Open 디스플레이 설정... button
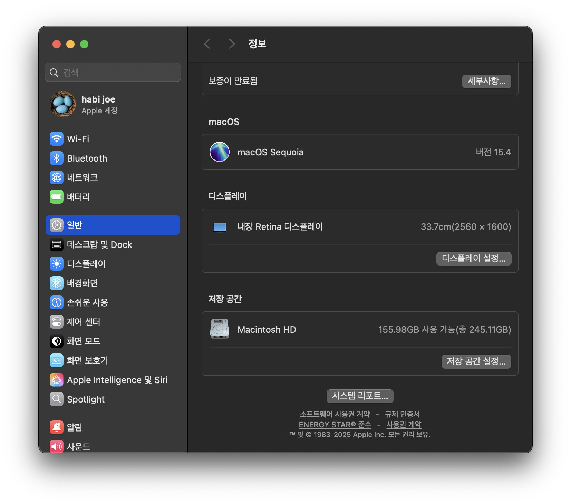Viewport: 571px width, 504px height. [x=474, y=259]
